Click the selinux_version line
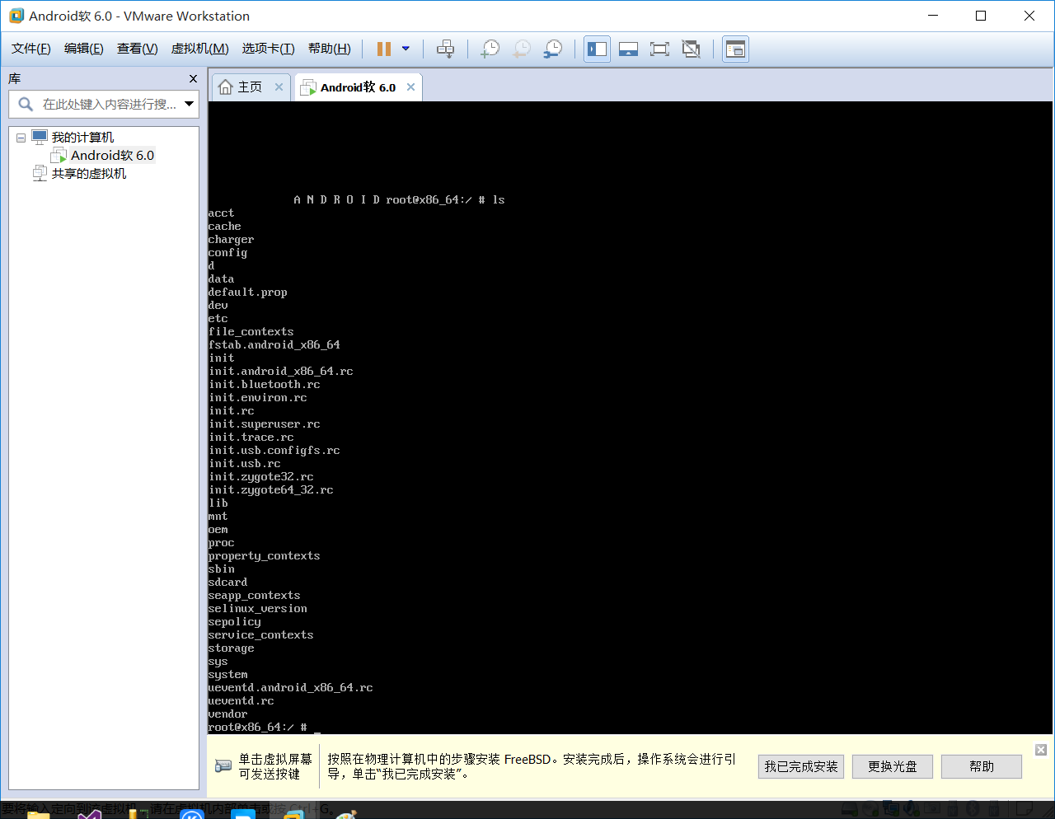Viewport: 1055px width, 819px height. click(x=258, y=608)
